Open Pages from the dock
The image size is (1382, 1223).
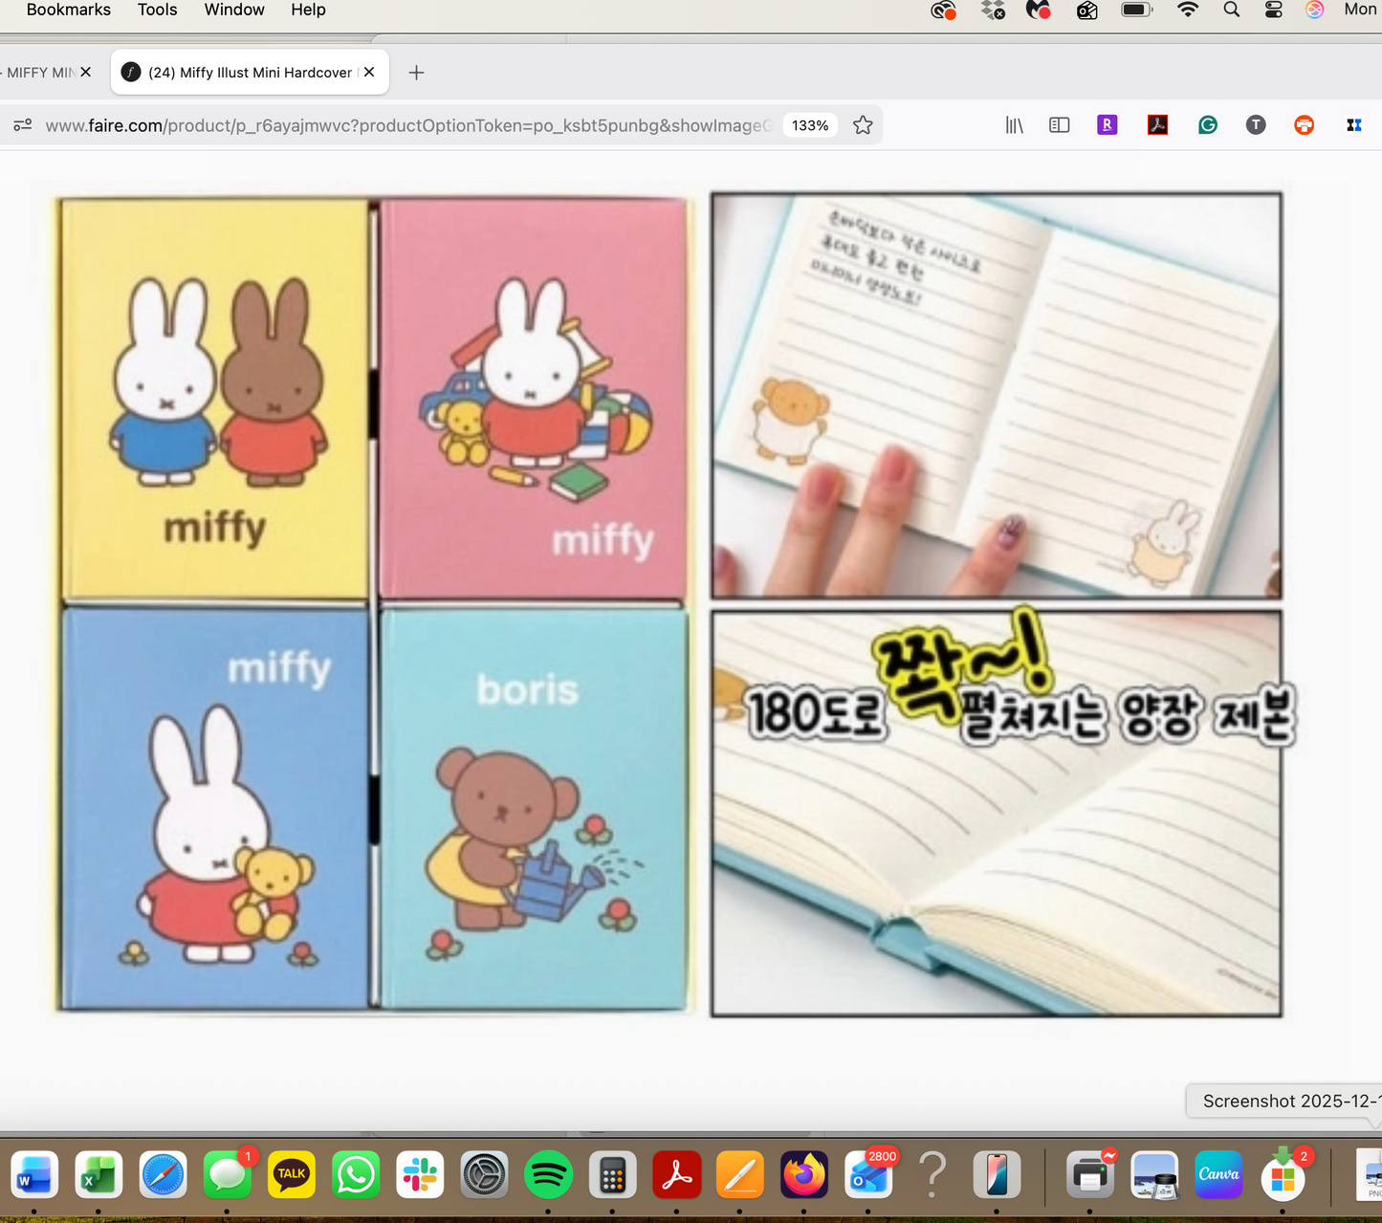tap(740, 1175)
